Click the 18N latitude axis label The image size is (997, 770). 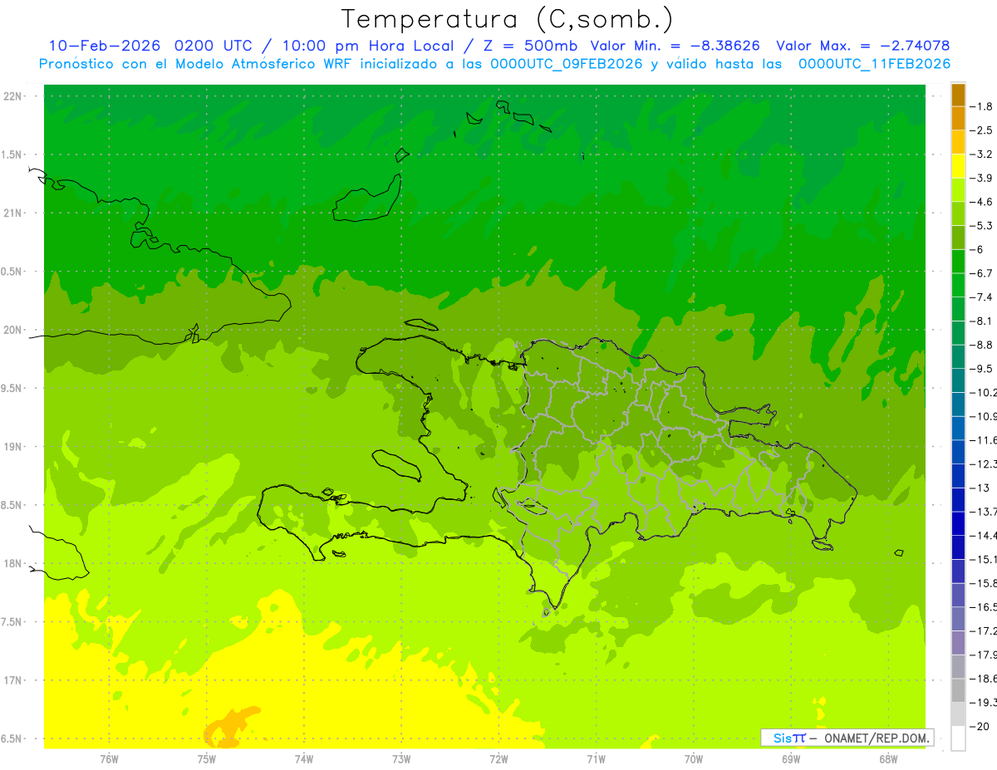tap(13, 563)
